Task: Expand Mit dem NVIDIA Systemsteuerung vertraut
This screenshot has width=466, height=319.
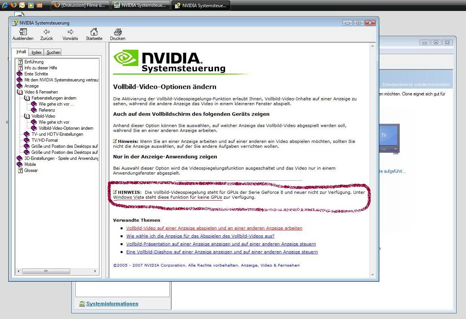Action: coord(20,80)
